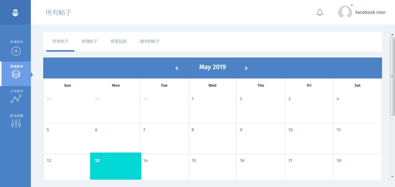The width and height of the screenshot is (395, 187).
Task: Pick May 9 calendar day cell
Action: point(260,138)
